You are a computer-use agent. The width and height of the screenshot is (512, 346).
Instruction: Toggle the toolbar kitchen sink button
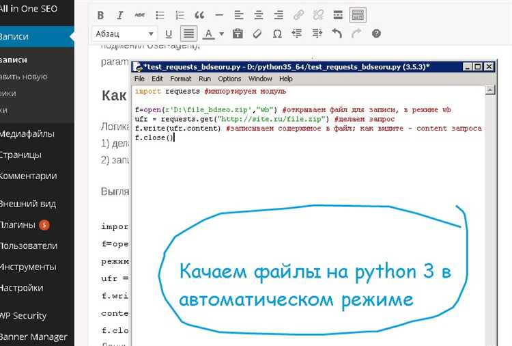(358, 14)
